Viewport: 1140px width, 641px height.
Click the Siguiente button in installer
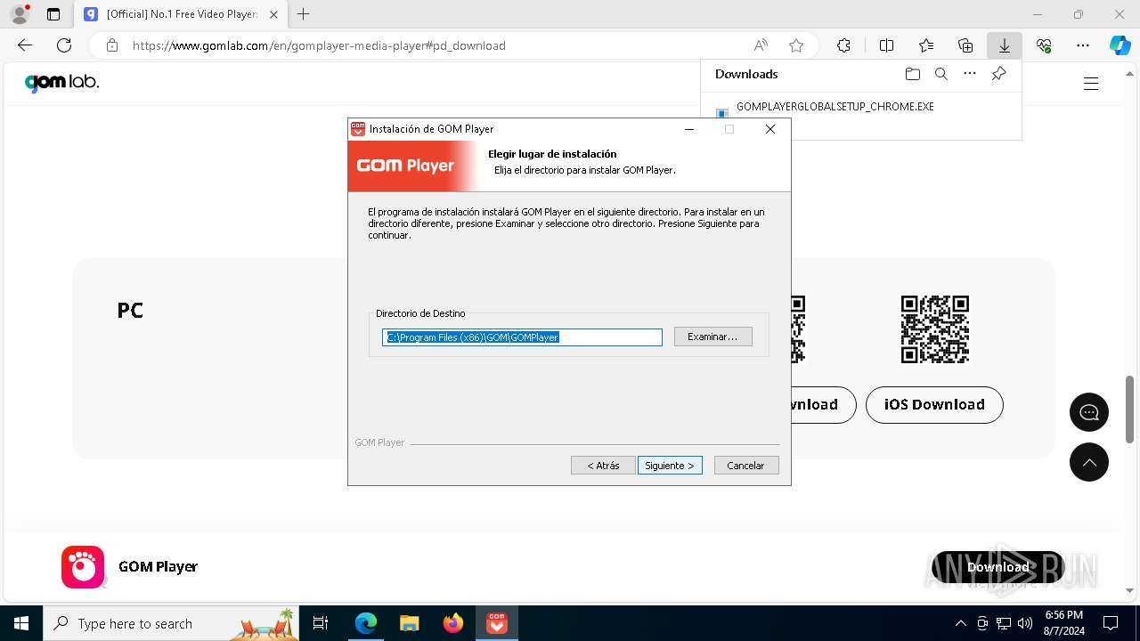670,466
